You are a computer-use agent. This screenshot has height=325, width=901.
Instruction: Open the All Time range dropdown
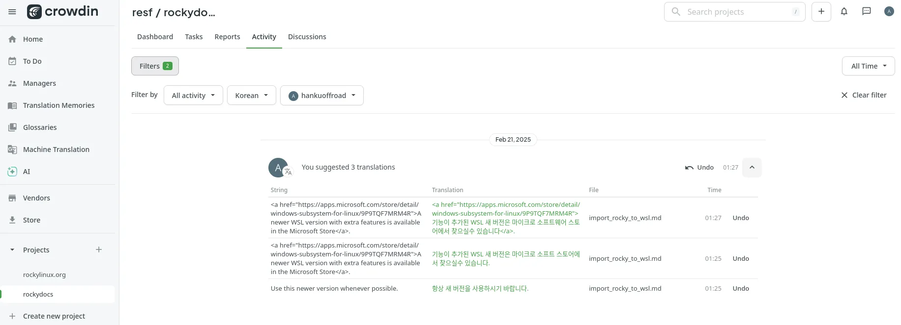pos(868,66)
